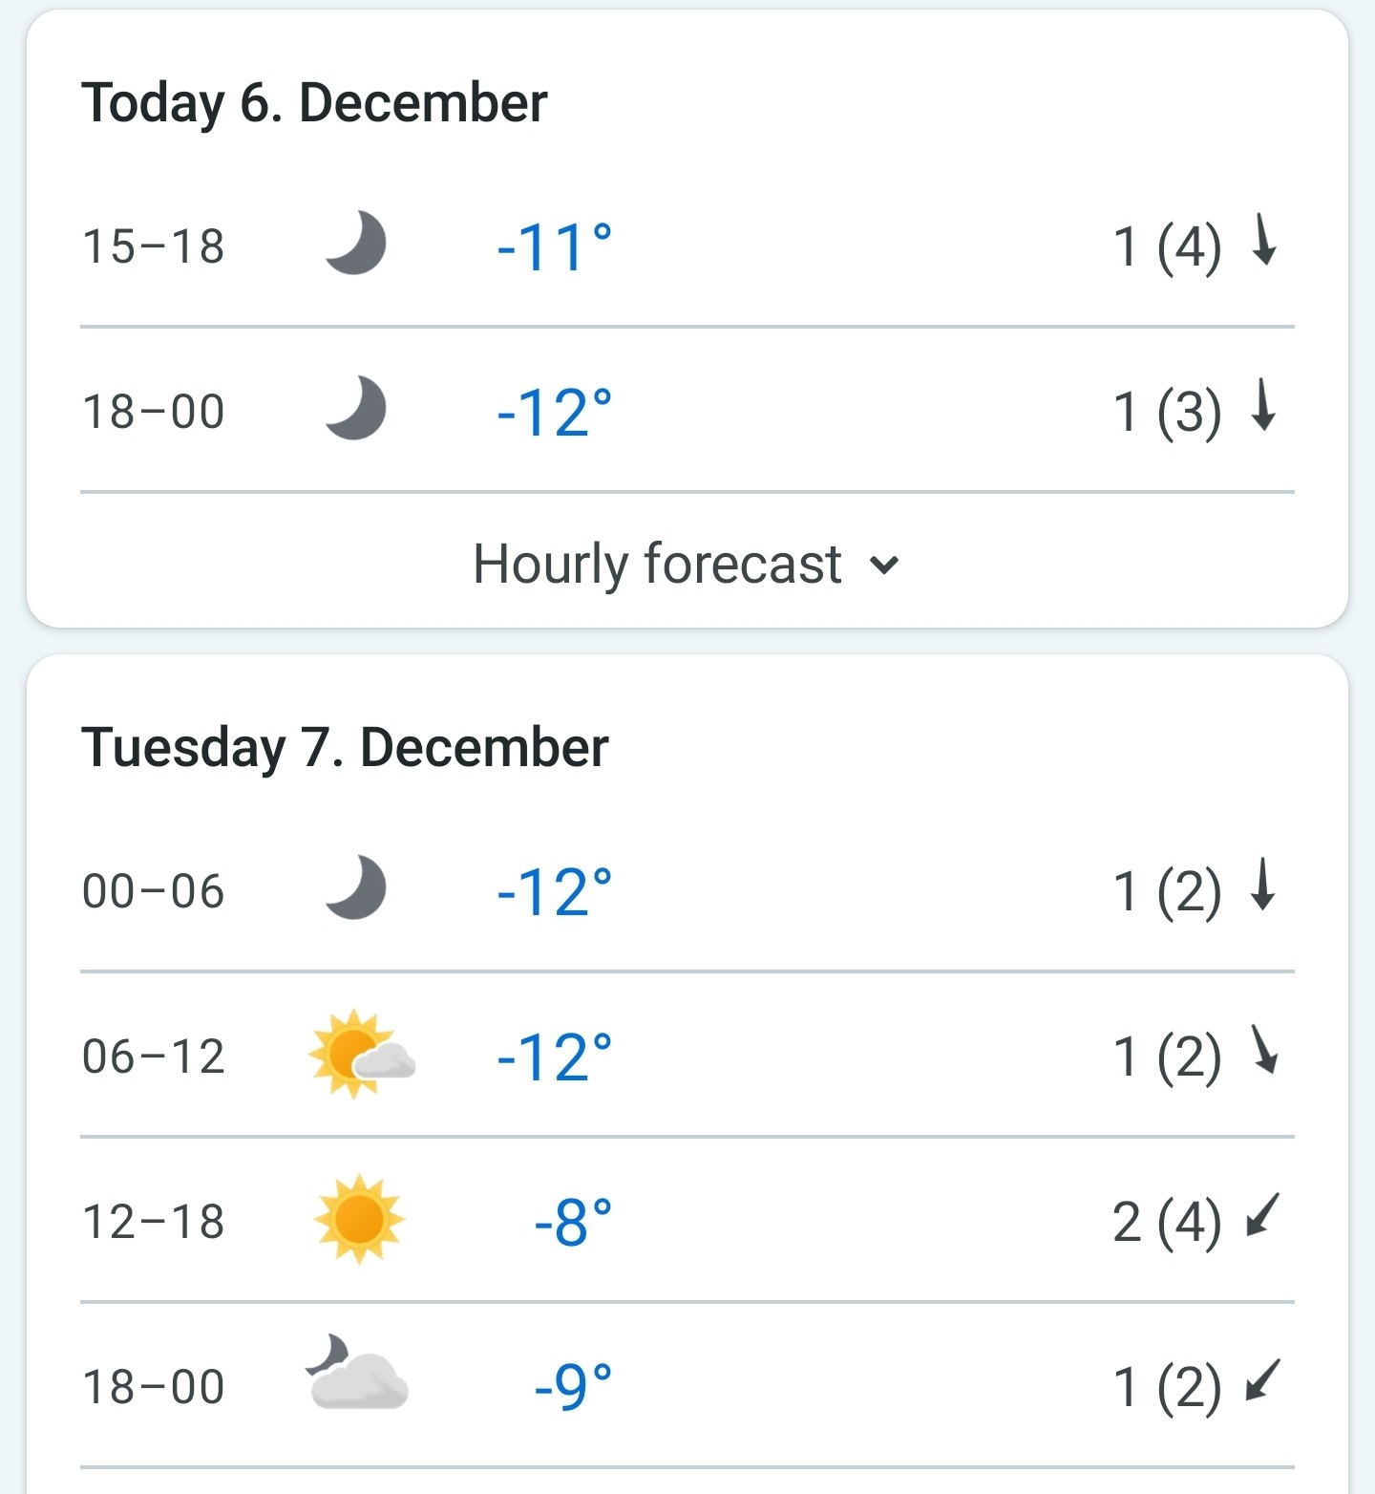Viewport: 1375px width, 1494px height.
Task: Click the moon icon for Tuesday 00–06
Action: coord(355,888)
